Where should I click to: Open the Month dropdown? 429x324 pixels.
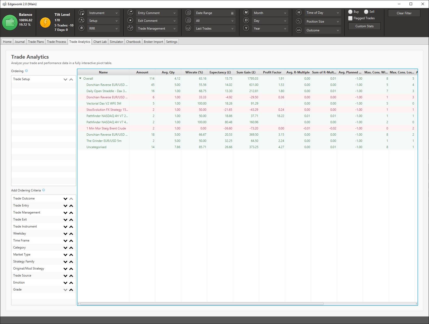[x=270, y=13]
